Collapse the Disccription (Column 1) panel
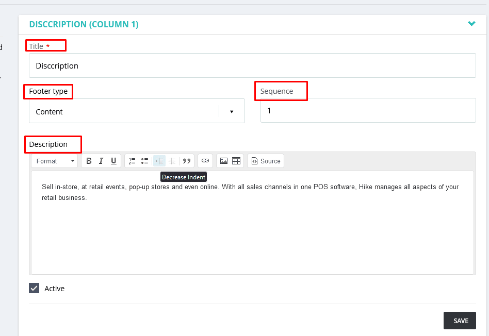Viewport: 489px width, 336px height. tap(471, 24)
